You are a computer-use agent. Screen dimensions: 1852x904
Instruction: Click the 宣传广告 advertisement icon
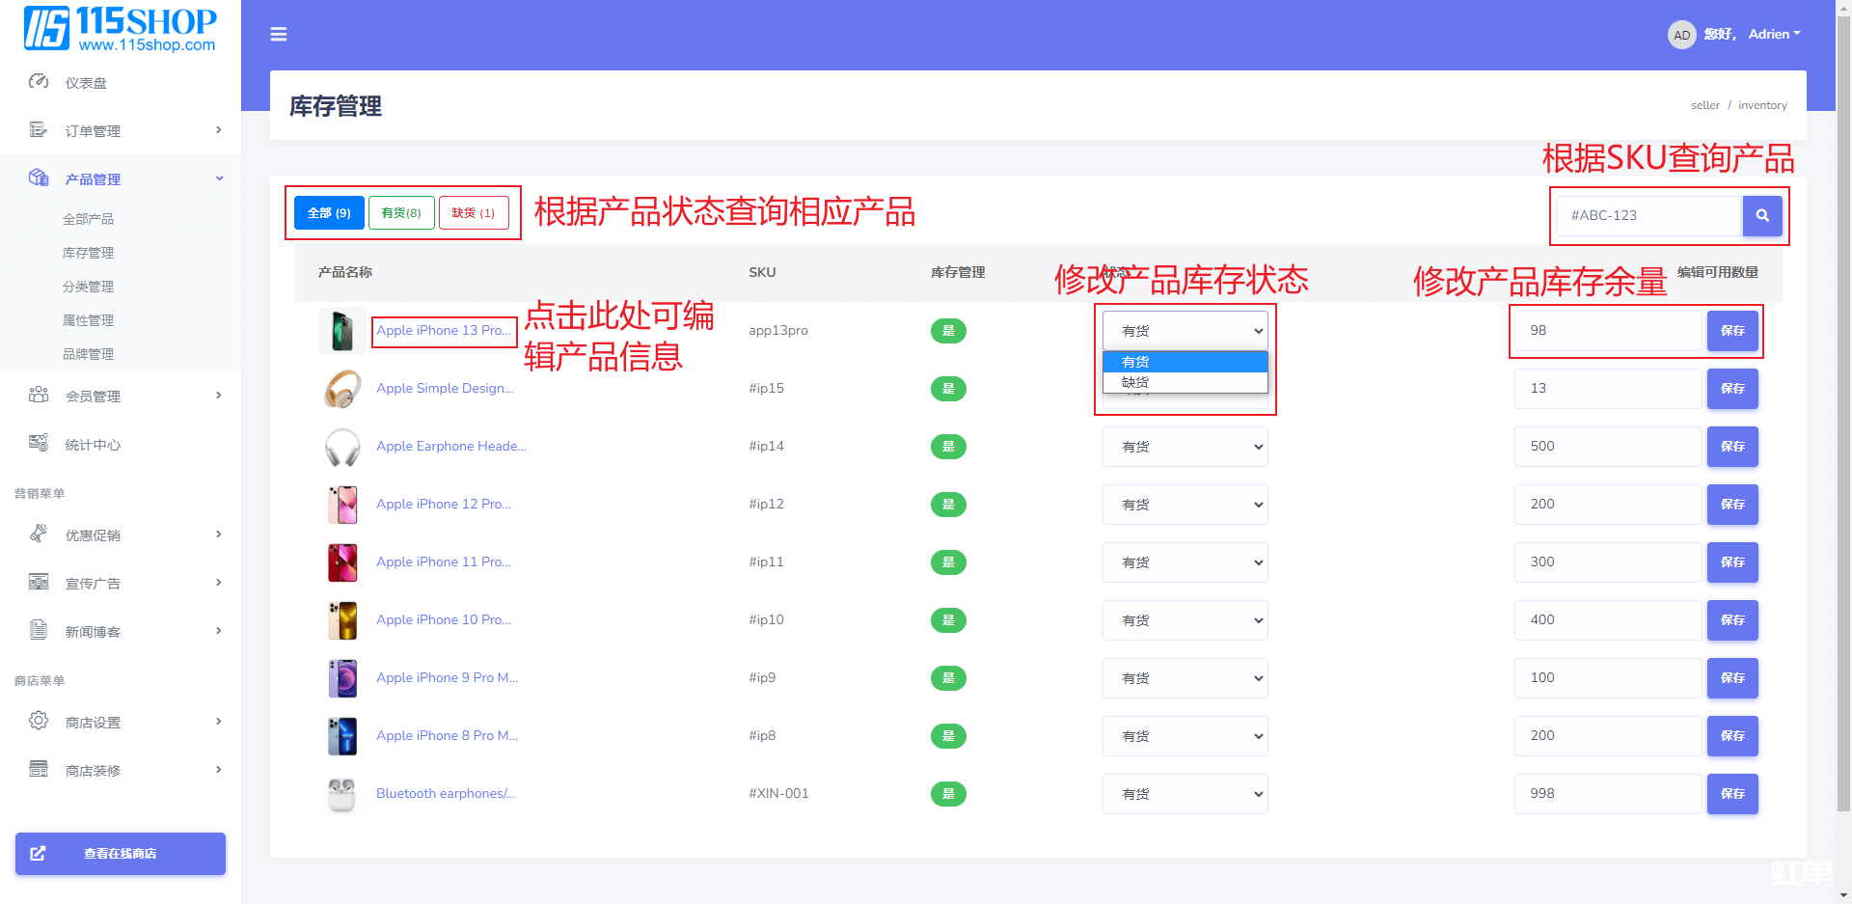[x=39, y=582]
